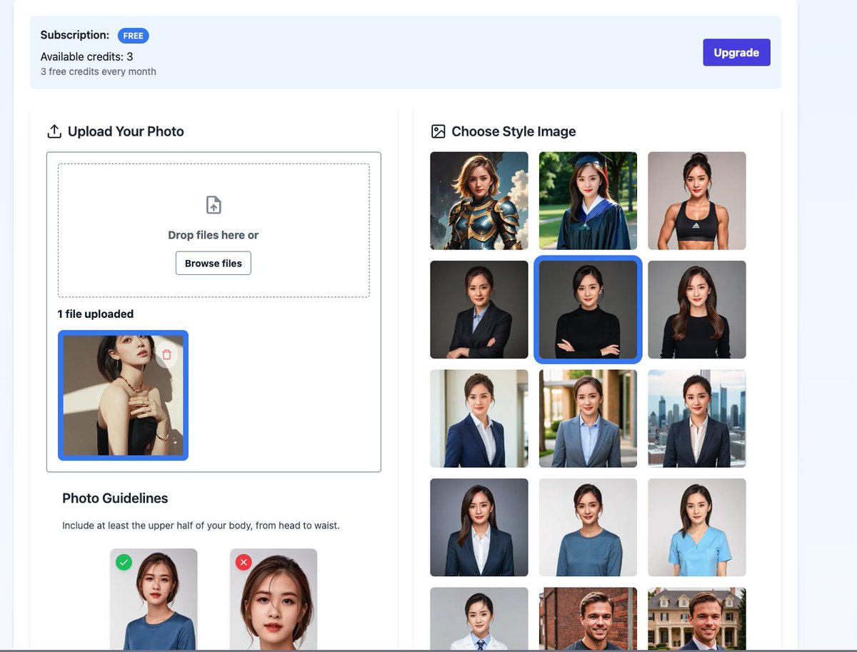This screenshot has height=652, width=857.
Task: Click the red X icon
Action: point(244,563)
